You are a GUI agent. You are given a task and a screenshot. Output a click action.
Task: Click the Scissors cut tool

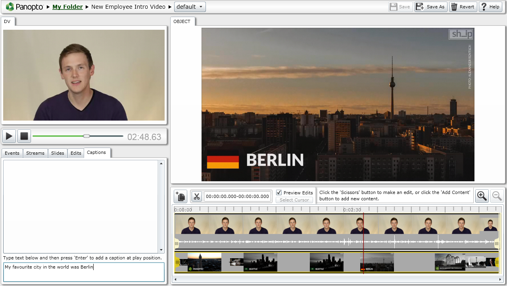click(196, 196)
